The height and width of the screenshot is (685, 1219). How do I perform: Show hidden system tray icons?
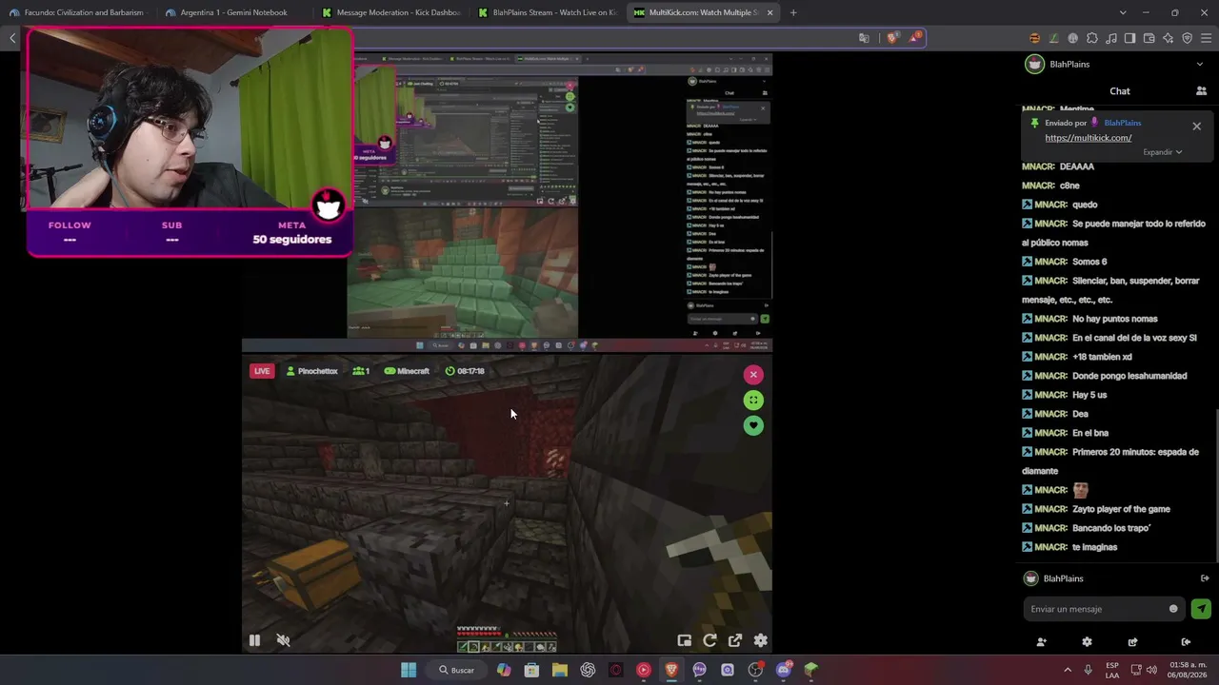[1067, 670]
